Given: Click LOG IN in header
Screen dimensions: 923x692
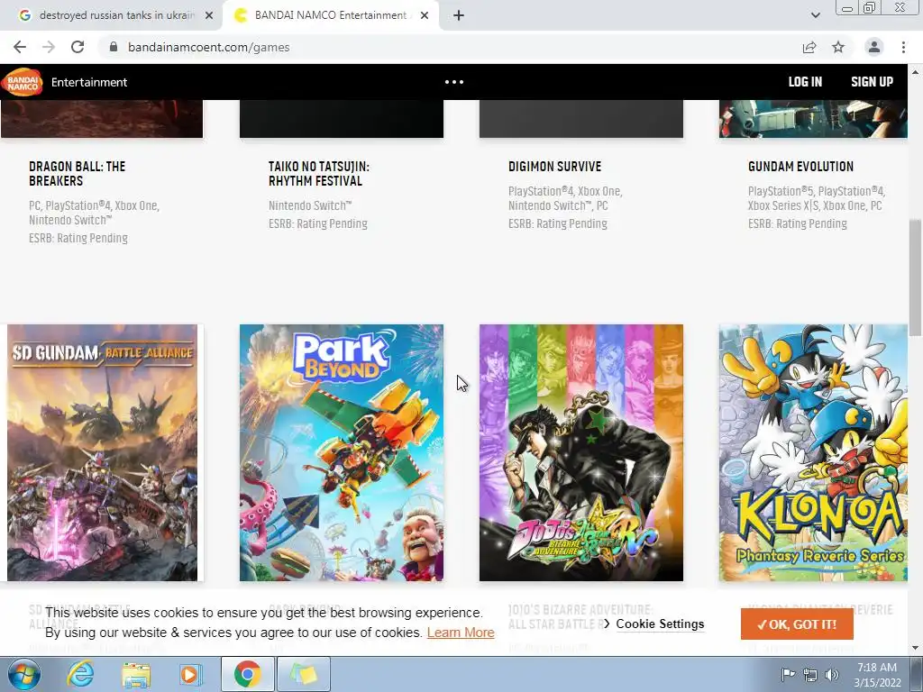Looking at the screenshot, I should 805,82.
